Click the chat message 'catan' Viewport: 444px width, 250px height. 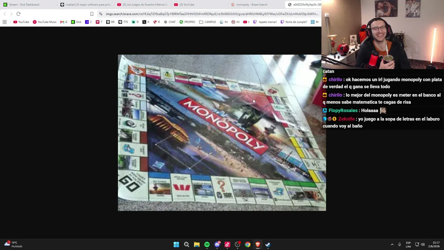pyautogui.click(x=328, y=72)
